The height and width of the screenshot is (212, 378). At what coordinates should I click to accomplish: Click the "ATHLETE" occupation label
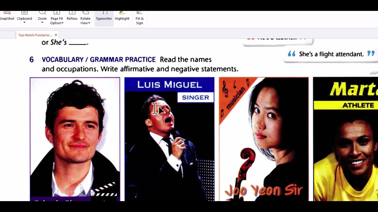tap(358, 105)
